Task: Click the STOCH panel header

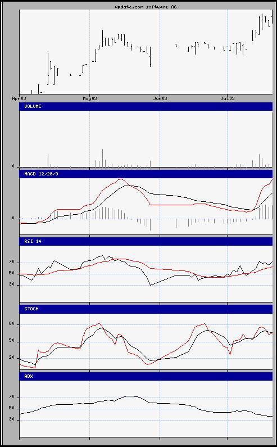Action: tap(146, 309)
